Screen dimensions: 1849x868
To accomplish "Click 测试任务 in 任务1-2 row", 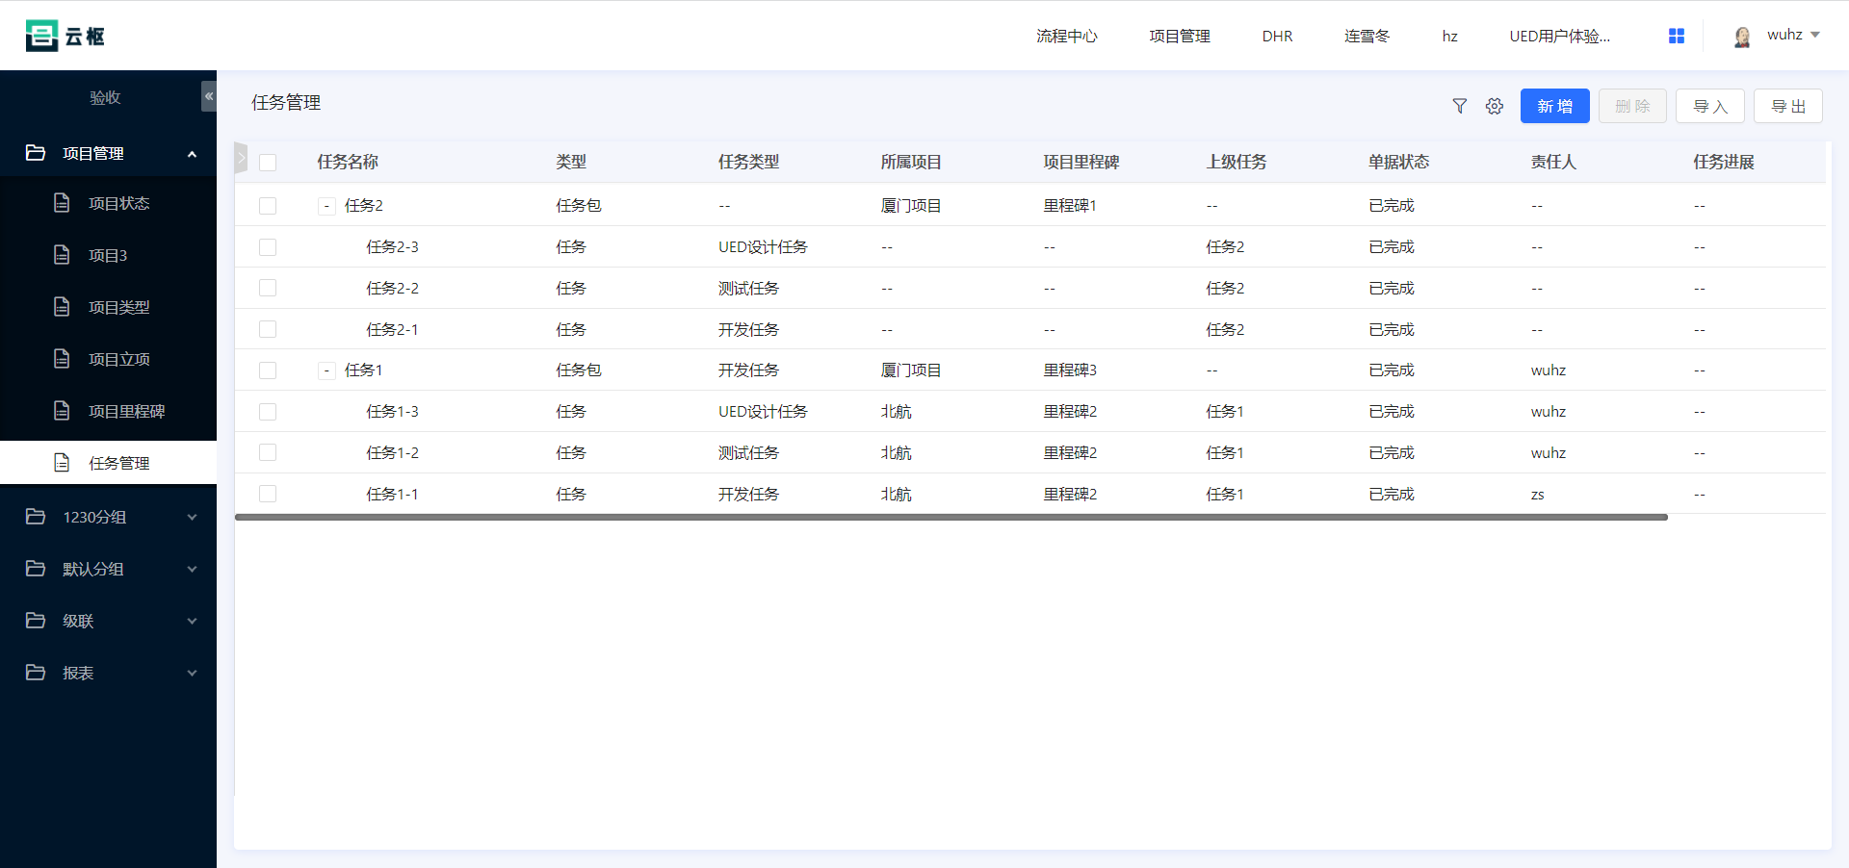I will click(x=748, y=452).
